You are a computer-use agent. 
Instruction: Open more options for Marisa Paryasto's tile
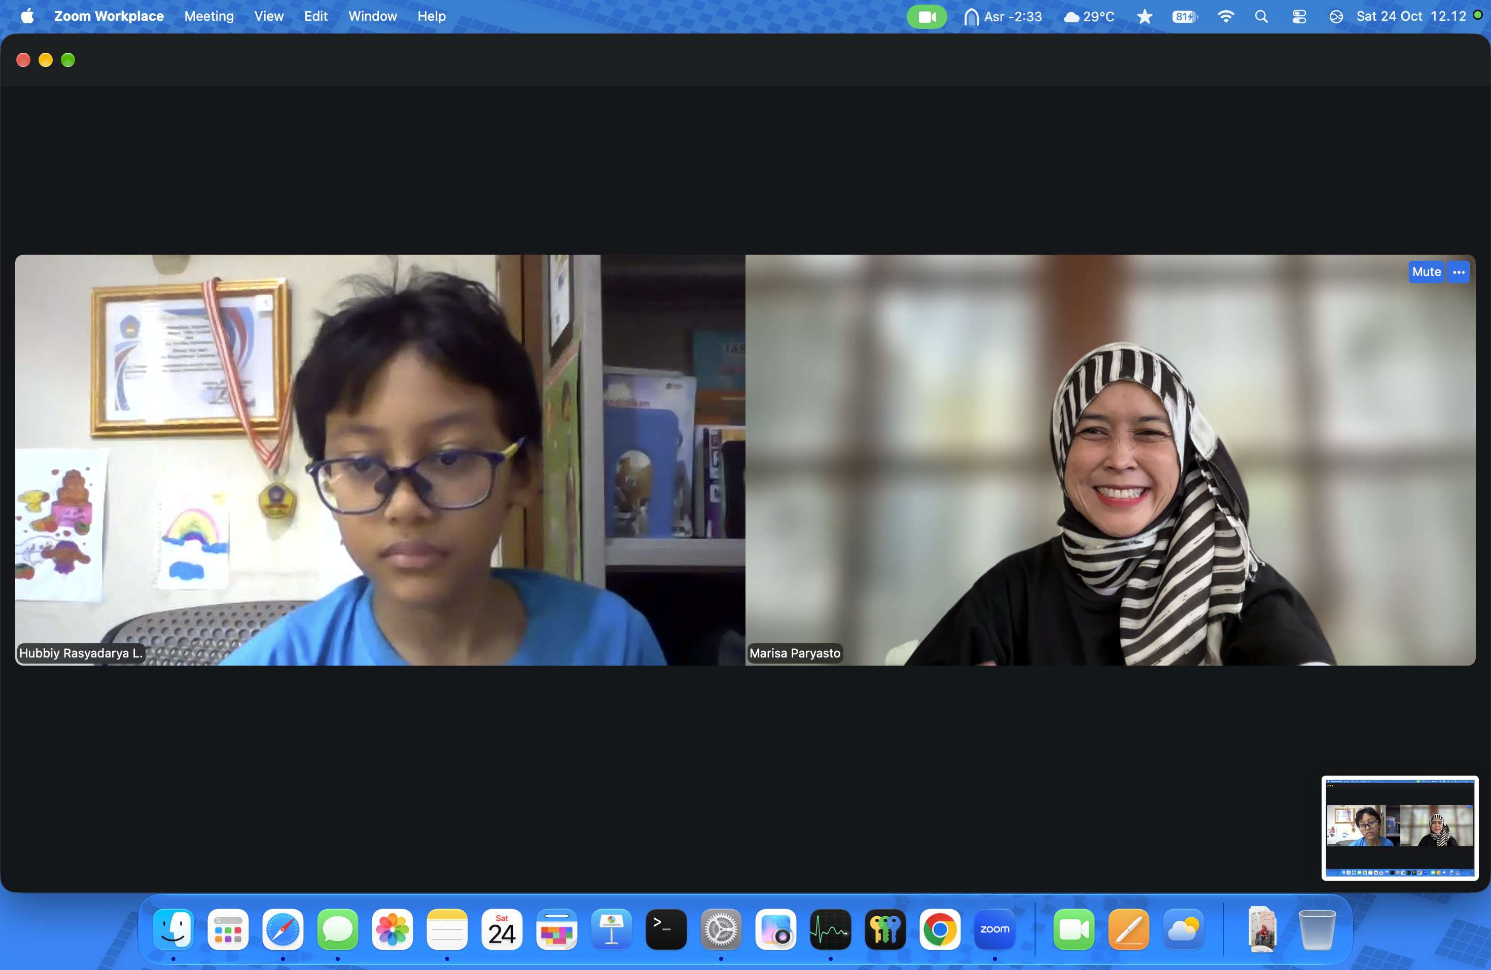[1459, 272]
